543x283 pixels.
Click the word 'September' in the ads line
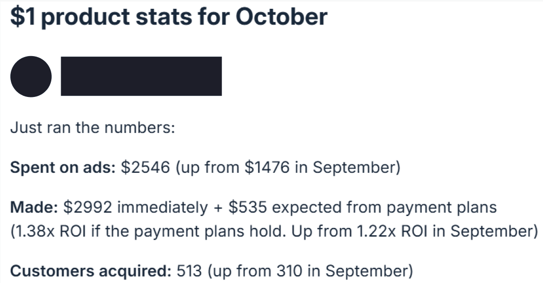click(x=354, y=168)
